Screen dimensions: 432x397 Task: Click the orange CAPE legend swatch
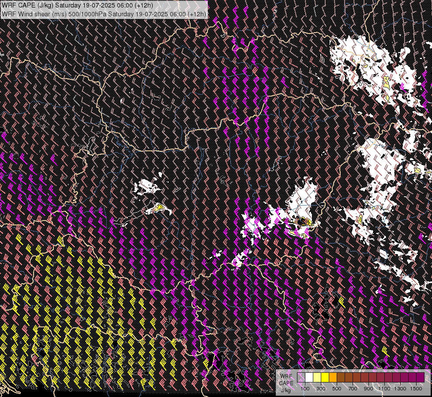point(333,378)
